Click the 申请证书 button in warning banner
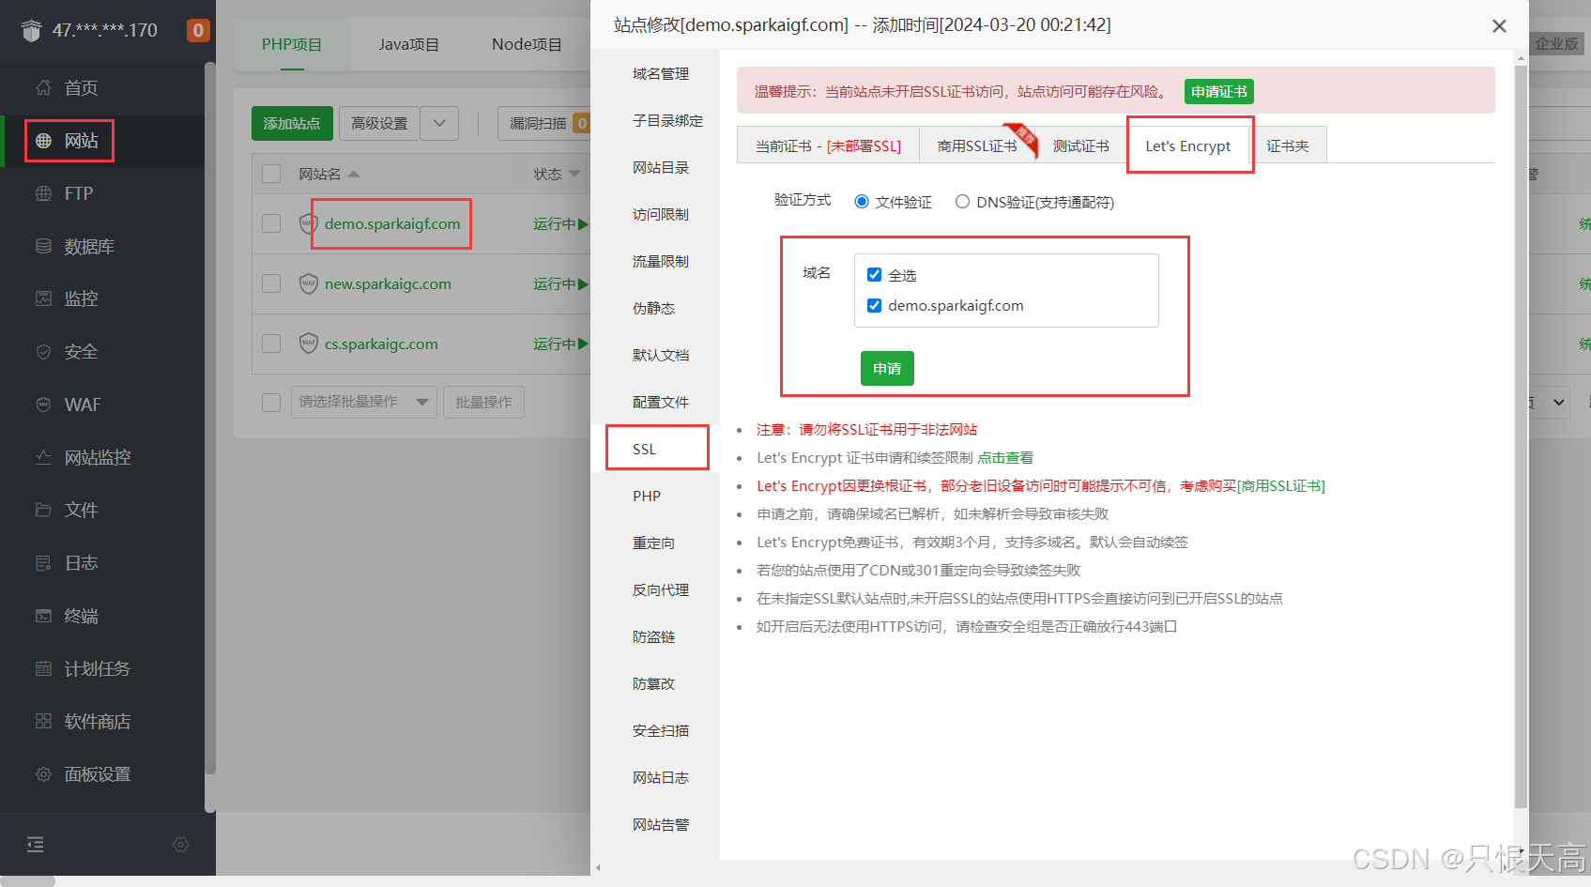The image size is (1591, 887). coord(1218,91)
